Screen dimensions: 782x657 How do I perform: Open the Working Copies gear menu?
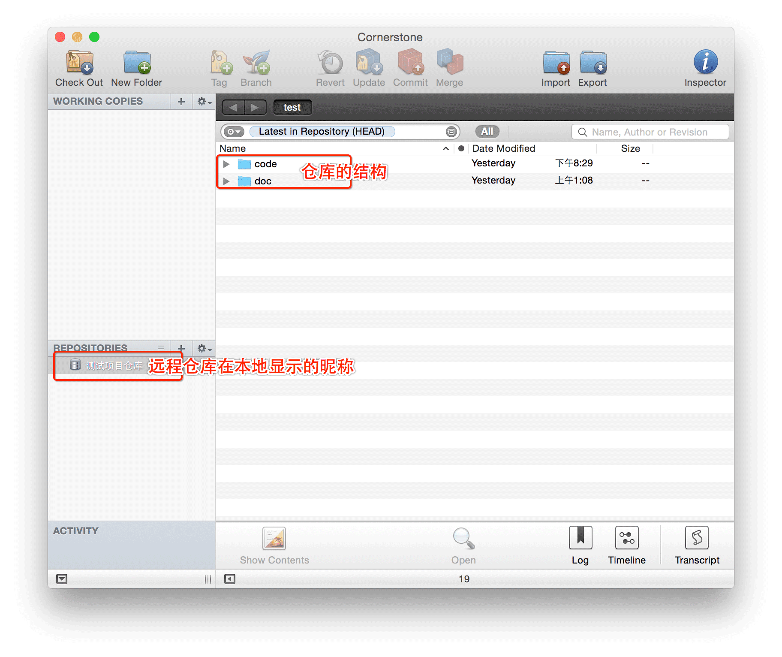(x=204, y=102)
